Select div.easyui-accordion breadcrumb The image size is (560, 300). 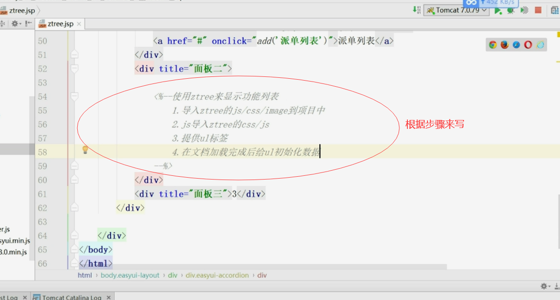click(217, 275)
